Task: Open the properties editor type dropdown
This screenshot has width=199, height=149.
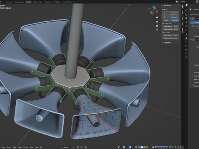Action: 187,5
